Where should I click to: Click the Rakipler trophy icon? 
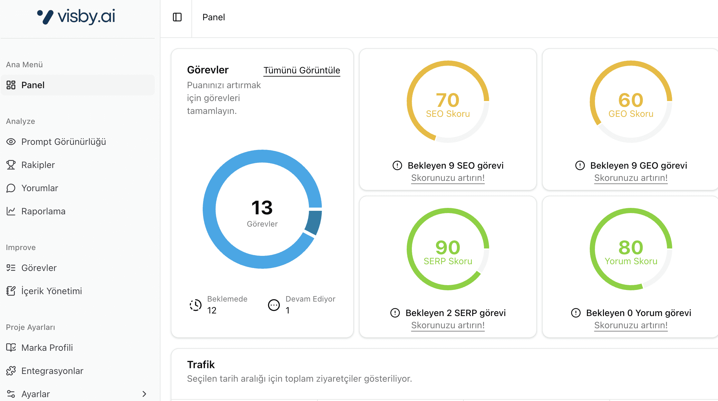click(x=11, y=165)
